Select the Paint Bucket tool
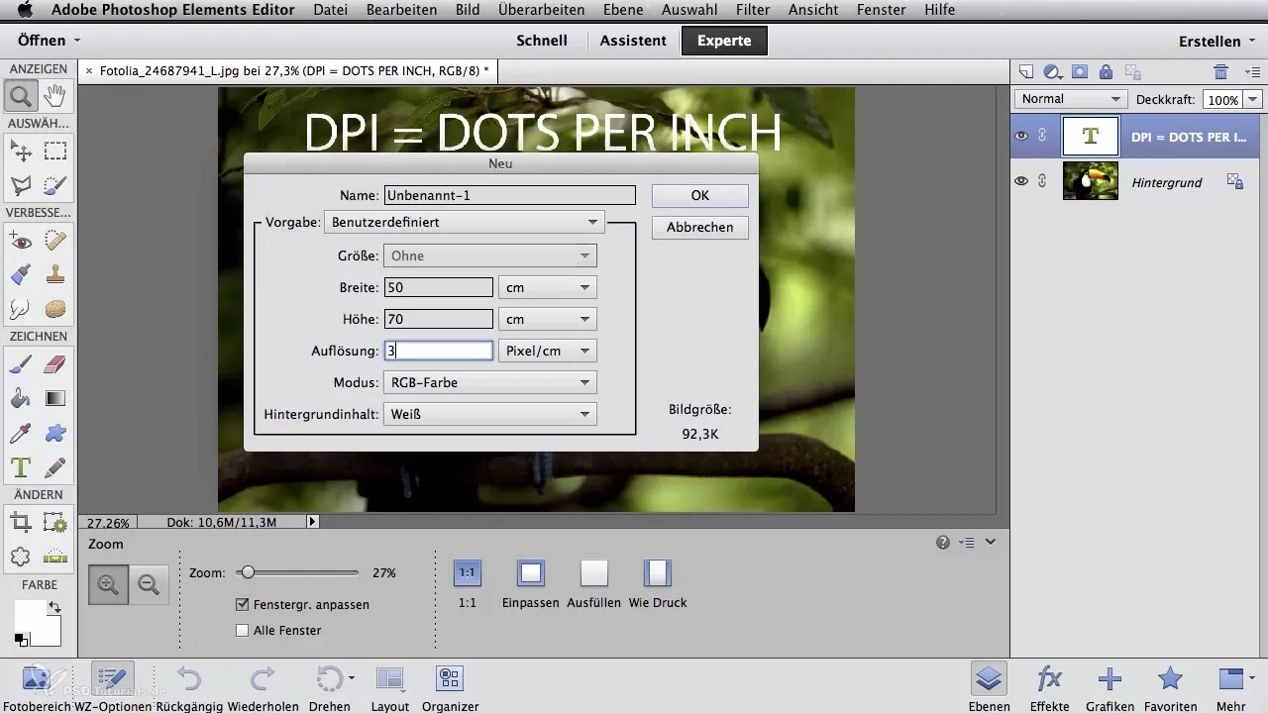Viewport: 1268px width, 713px height. 20,398
